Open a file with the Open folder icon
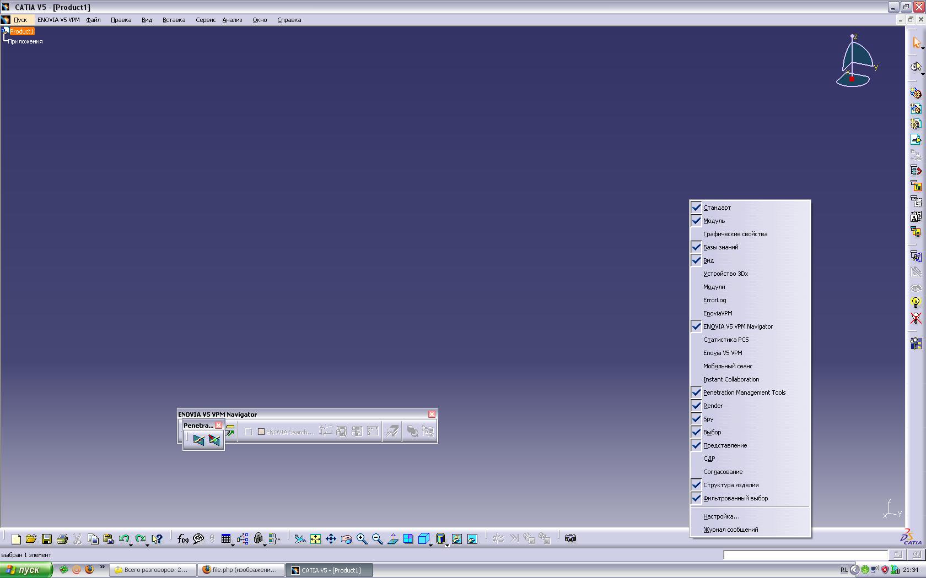Image resolution: width=926 pixels, height=578 pixels. 31,539
